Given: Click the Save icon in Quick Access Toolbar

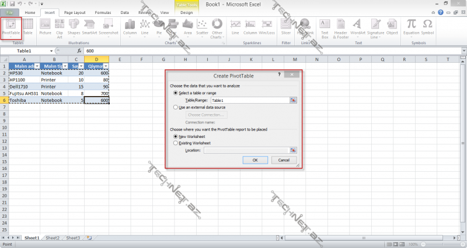Looking at the screenshot, I should 12,4.
